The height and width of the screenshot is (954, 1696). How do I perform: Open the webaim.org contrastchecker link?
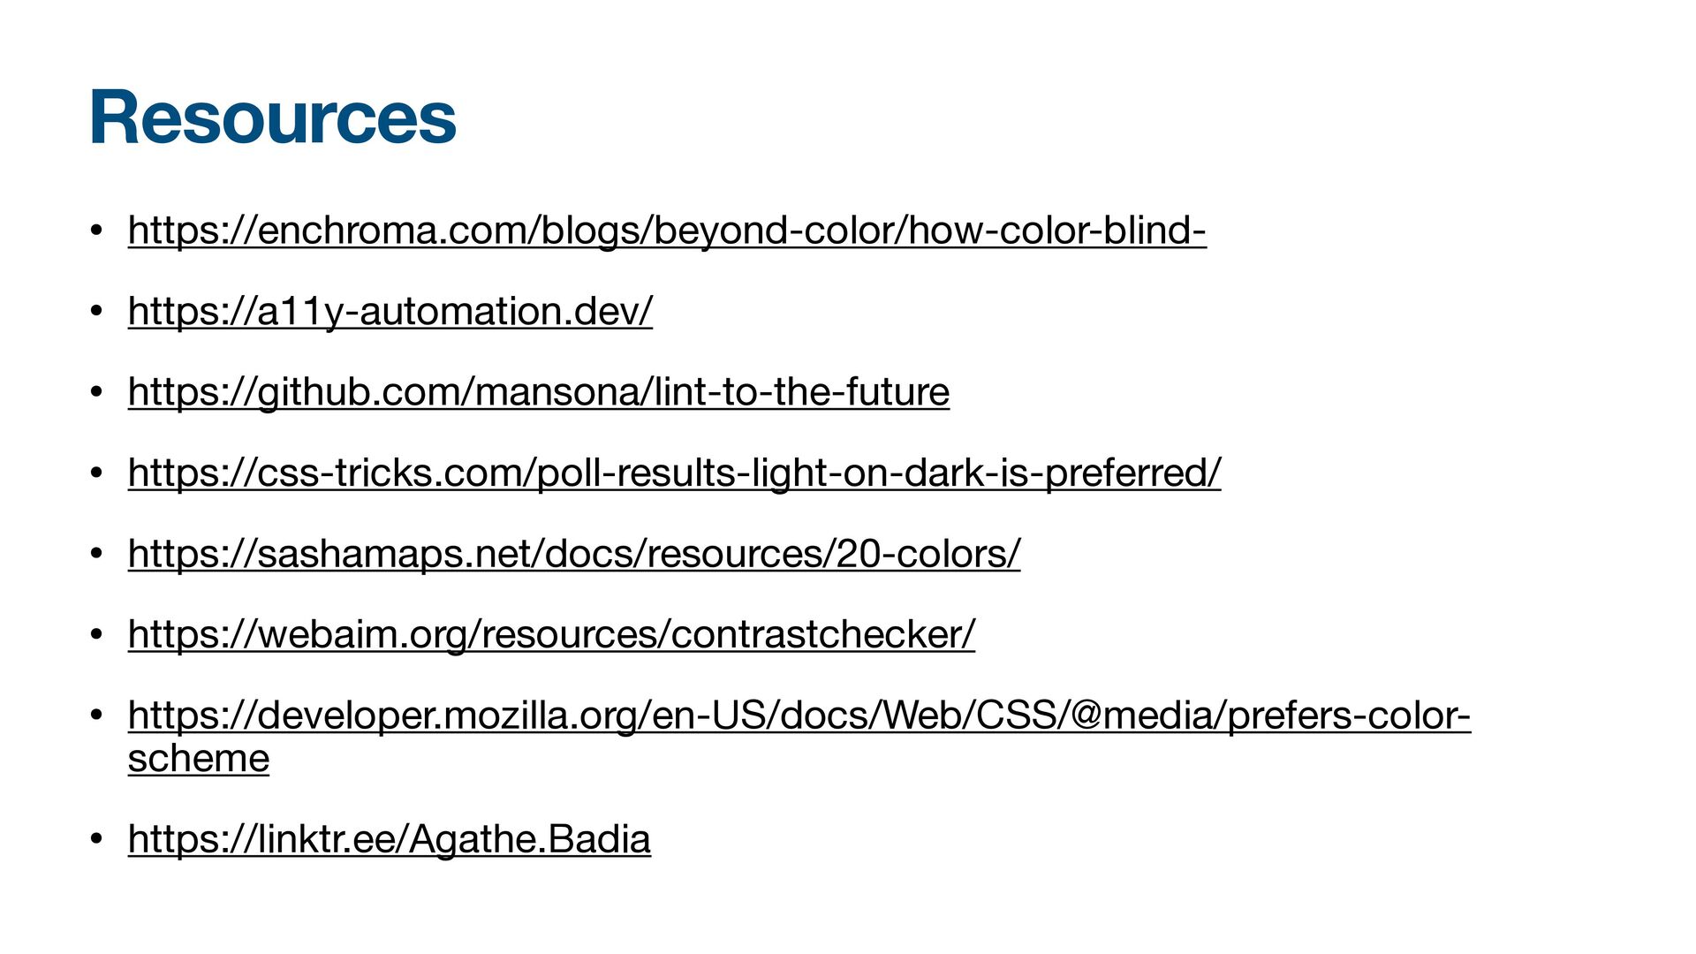point(552,634)
